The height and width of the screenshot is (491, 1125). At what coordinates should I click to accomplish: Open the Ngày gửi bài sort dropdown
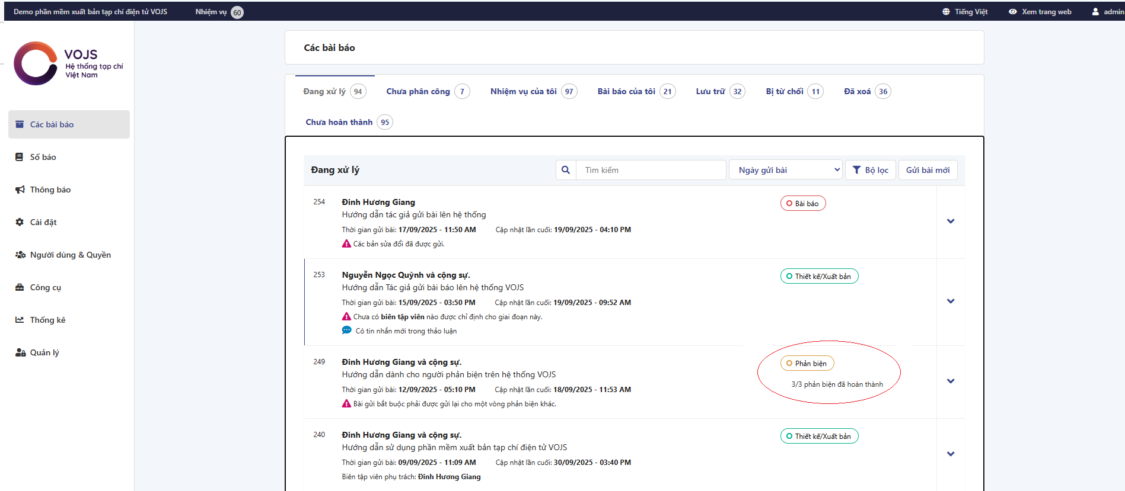coord(786,170)
